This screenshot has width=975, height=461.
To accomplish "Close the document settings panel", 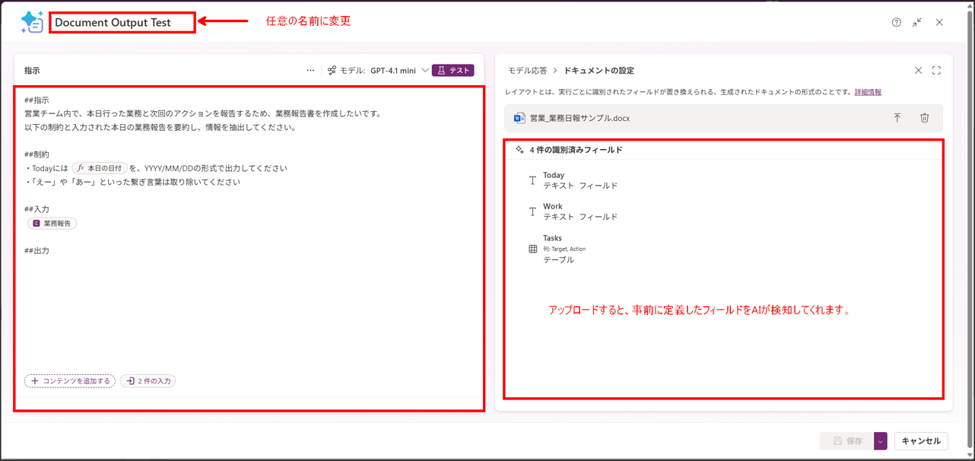I will point(918,71).
